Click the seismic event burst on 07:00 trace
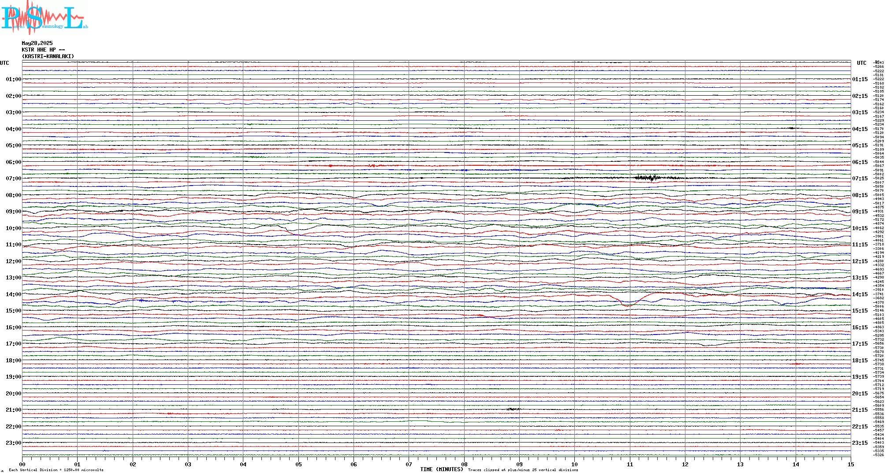886x476 pixels. click(648, 178)
